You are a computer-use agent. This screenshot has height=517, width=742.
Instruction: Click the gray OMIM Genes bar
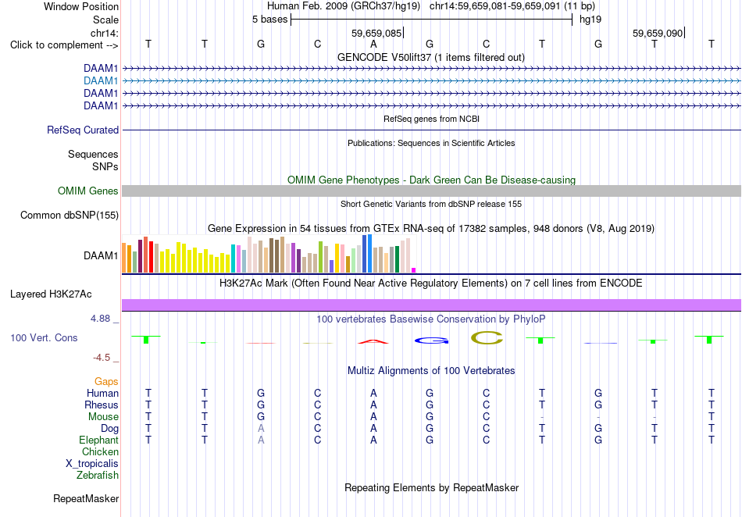coord(431,191)
